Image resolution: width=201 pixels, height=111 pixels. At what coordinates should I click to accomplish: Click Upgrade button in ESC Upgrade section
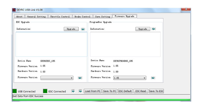(x=71, y=29)
